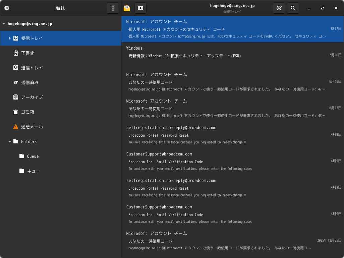Viewport: 344px width, 258px height.
Task: Go to the 送信済み folder
Action: (61, 82)
